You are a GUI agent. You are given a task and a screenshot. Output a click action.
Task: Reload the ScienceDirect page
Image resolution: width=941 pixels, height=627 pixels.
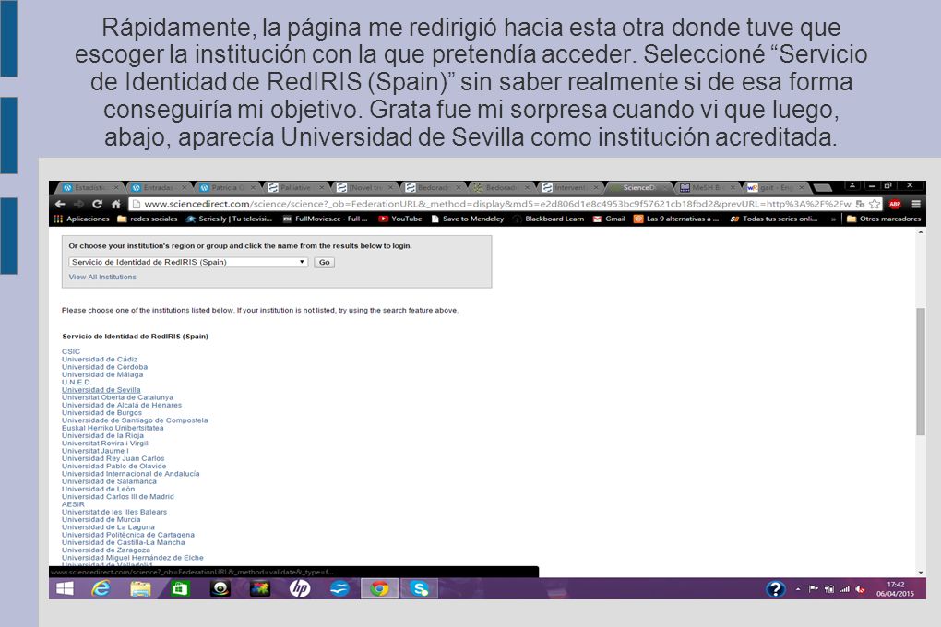click(97, 204)
